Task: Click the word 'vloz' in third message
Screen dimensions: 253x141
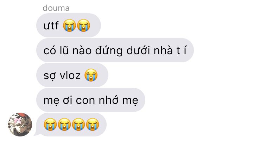Action: (x=70, y=75)
